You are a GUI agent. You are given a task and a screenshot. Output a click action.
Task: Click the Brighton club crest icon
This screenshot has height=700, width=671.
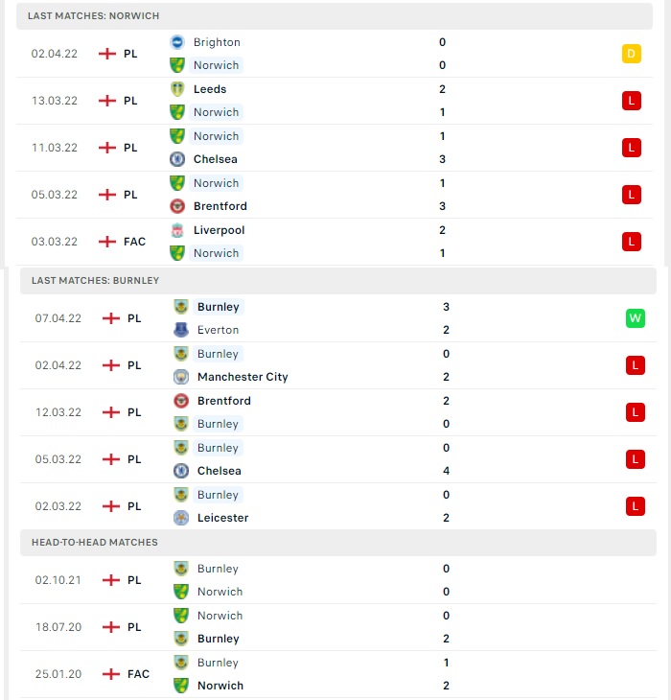(177, 42)
